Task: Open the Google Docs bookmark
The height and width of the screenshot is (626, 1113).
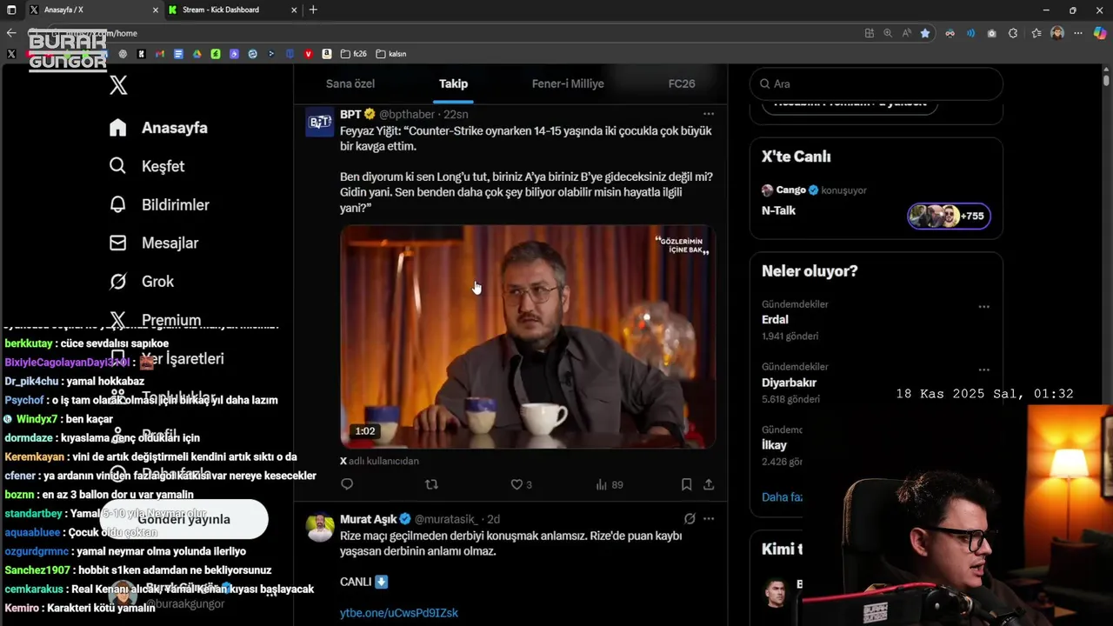Action: tap(178, 54)
